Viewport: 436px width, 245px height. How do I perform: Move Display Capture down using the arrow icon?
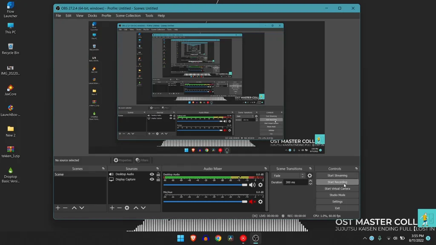tap(143, 208)
